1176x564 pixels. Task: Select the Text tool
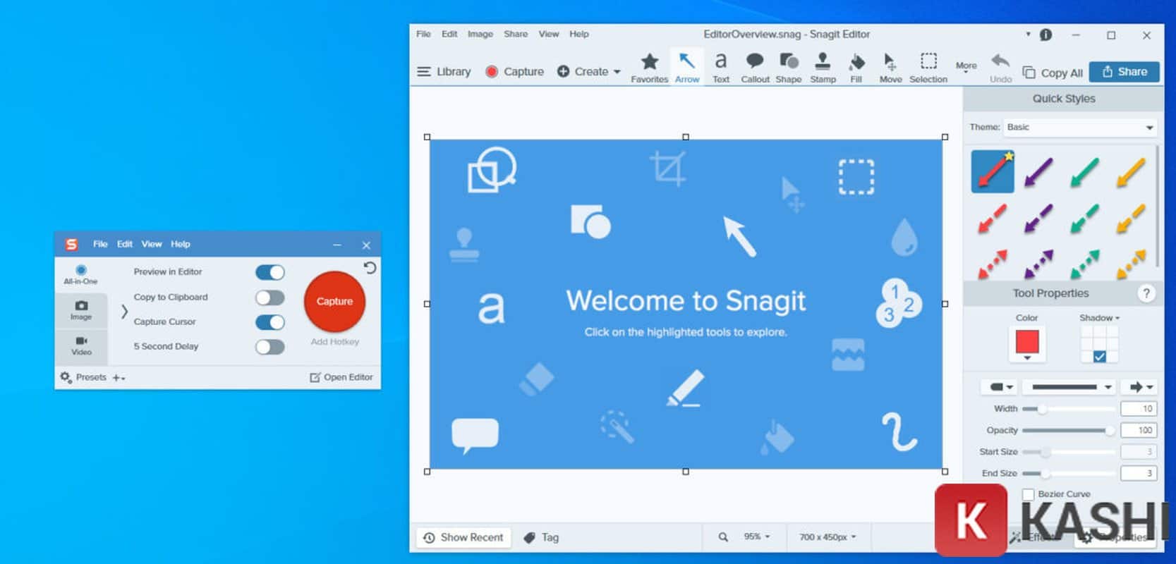click(x=720, y=68)
